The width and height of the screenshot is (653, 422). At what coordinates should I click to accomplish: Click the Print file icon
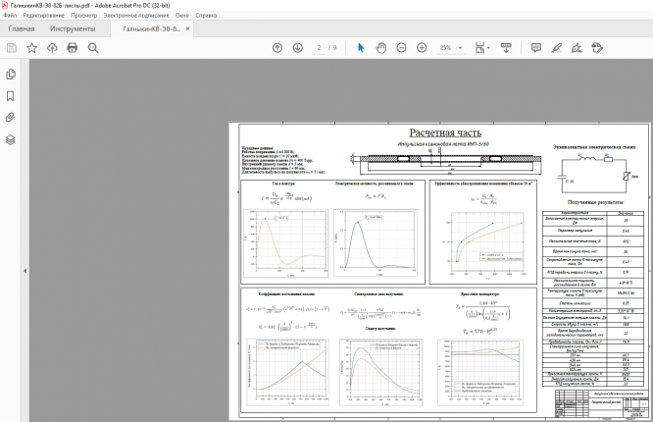click(x=72, y=48)
